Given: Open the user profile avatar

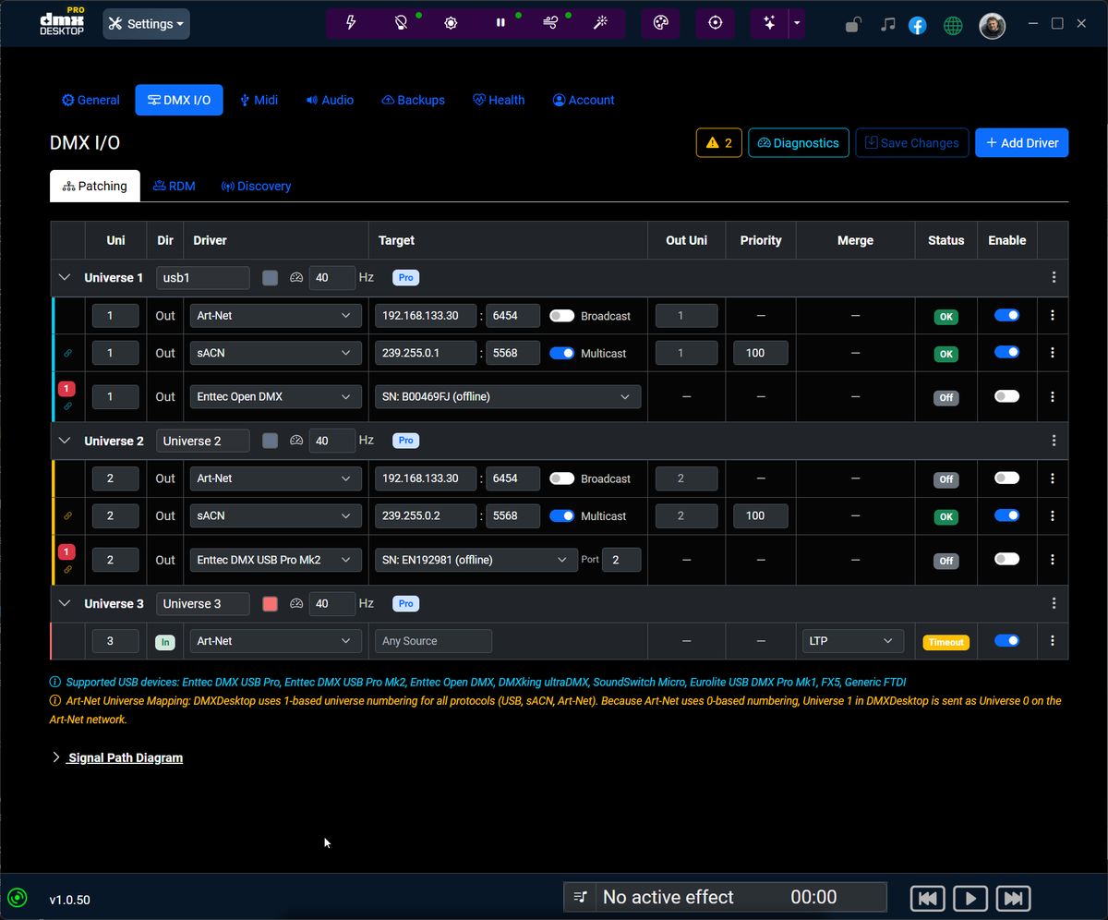Looking at the screenshot, I should (x=992, y=26).
